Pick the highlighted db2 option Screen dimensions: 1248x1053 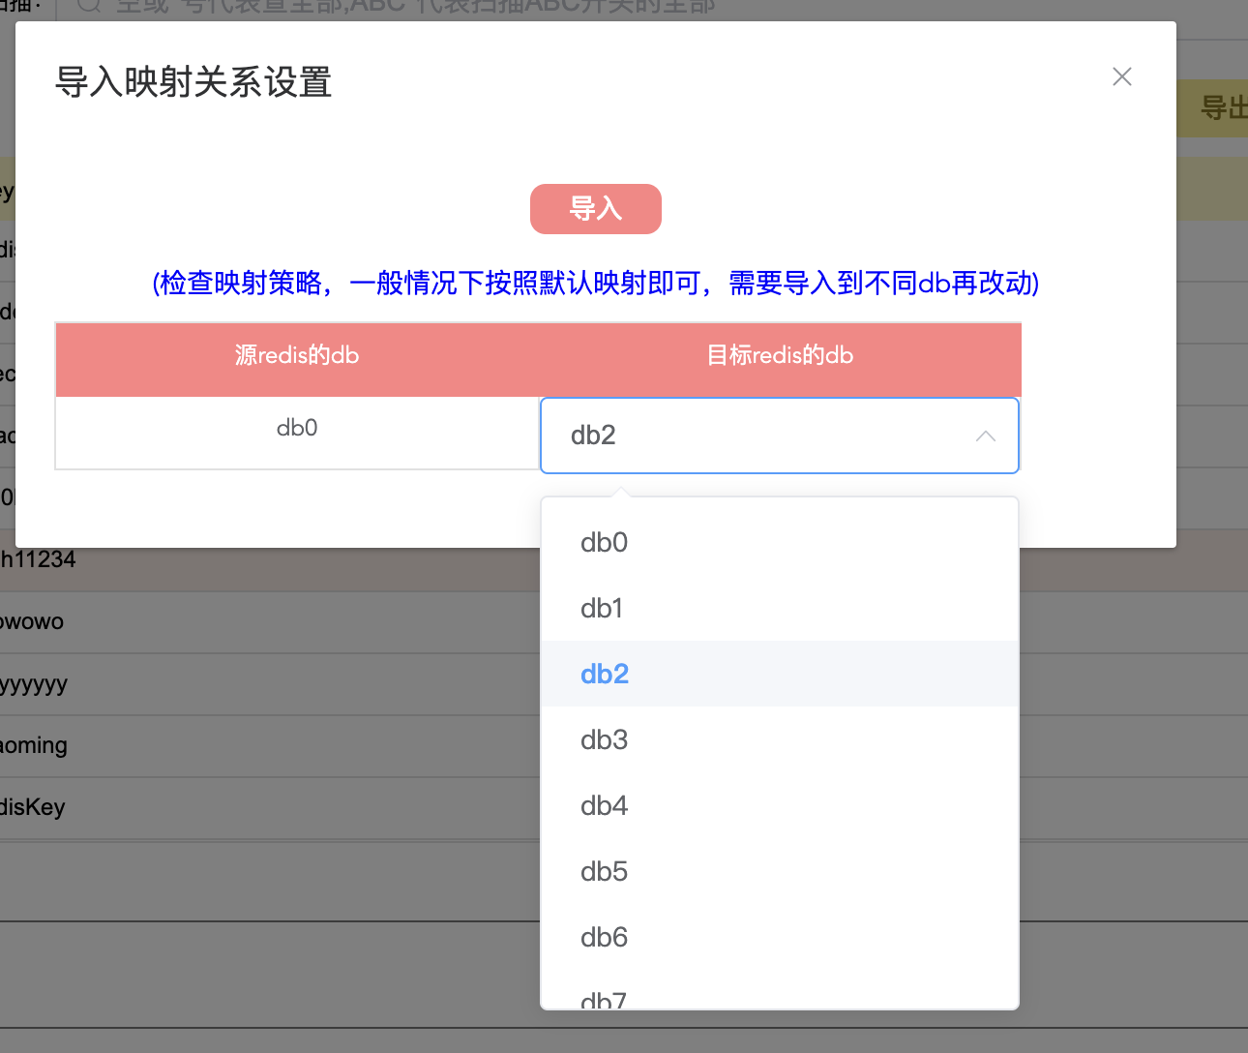pyautogui.click(x=605, y=675)
